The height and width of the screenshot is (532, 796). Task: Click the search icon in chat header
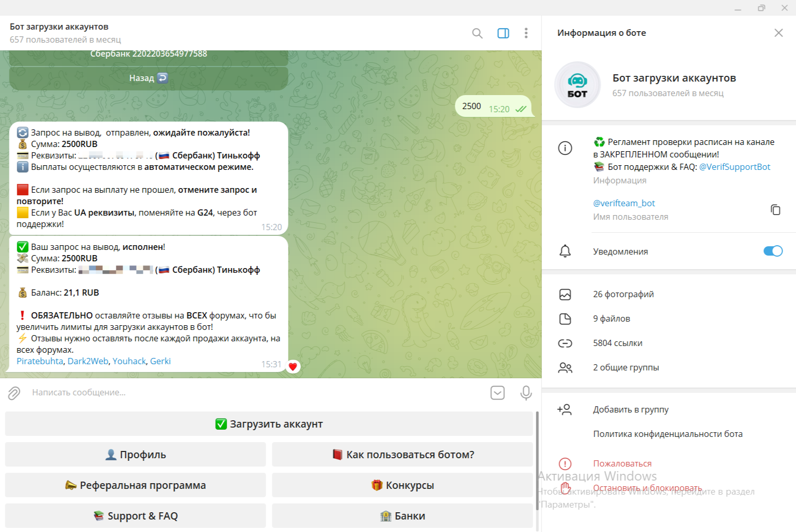pos(477,33)
